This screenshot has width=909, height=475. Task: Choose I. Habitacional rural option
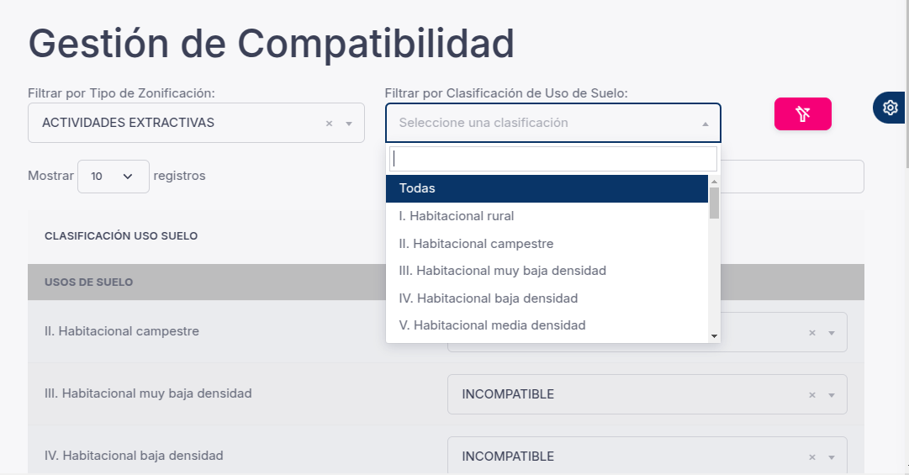[547, 216]
